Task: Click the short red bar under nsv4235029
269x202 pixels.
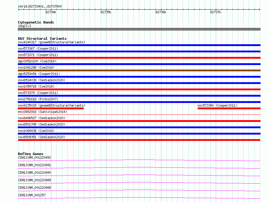Action: [x=51, y=108]
